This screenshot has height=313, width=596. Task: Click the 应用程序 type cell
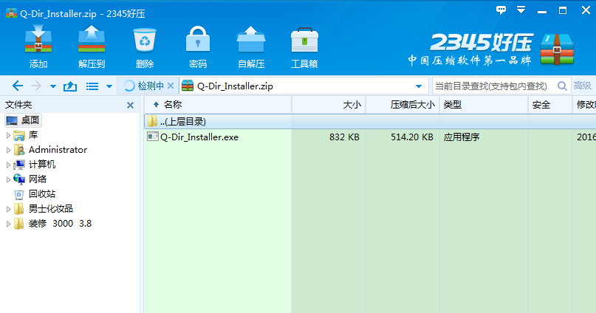[462, 137]
